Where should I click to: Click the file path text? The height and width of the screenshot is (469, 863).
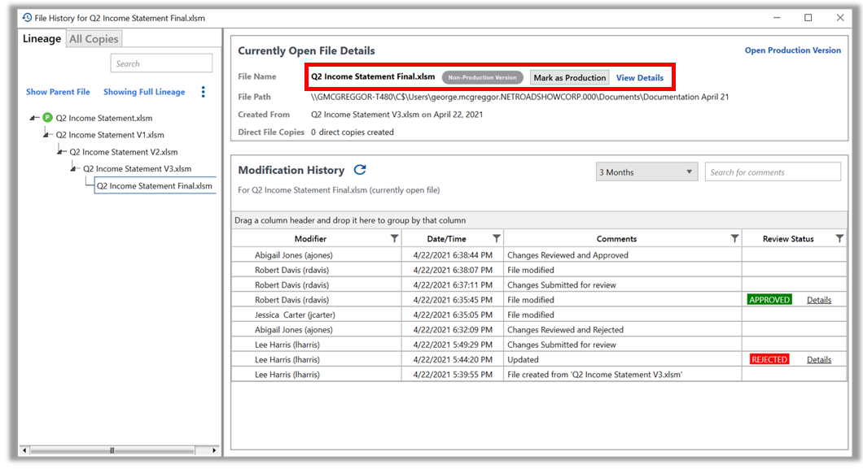coord(519,97)
